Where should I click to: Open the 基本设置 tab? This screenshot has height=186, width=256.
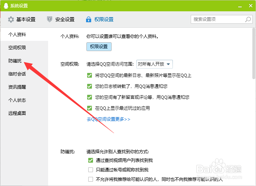coord(22,19)
